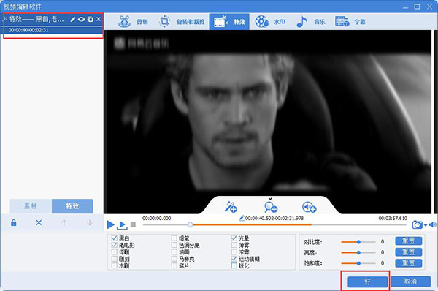Click the move down arrow icon
Screen dimensions: 438x291
(x=90, y=223)
